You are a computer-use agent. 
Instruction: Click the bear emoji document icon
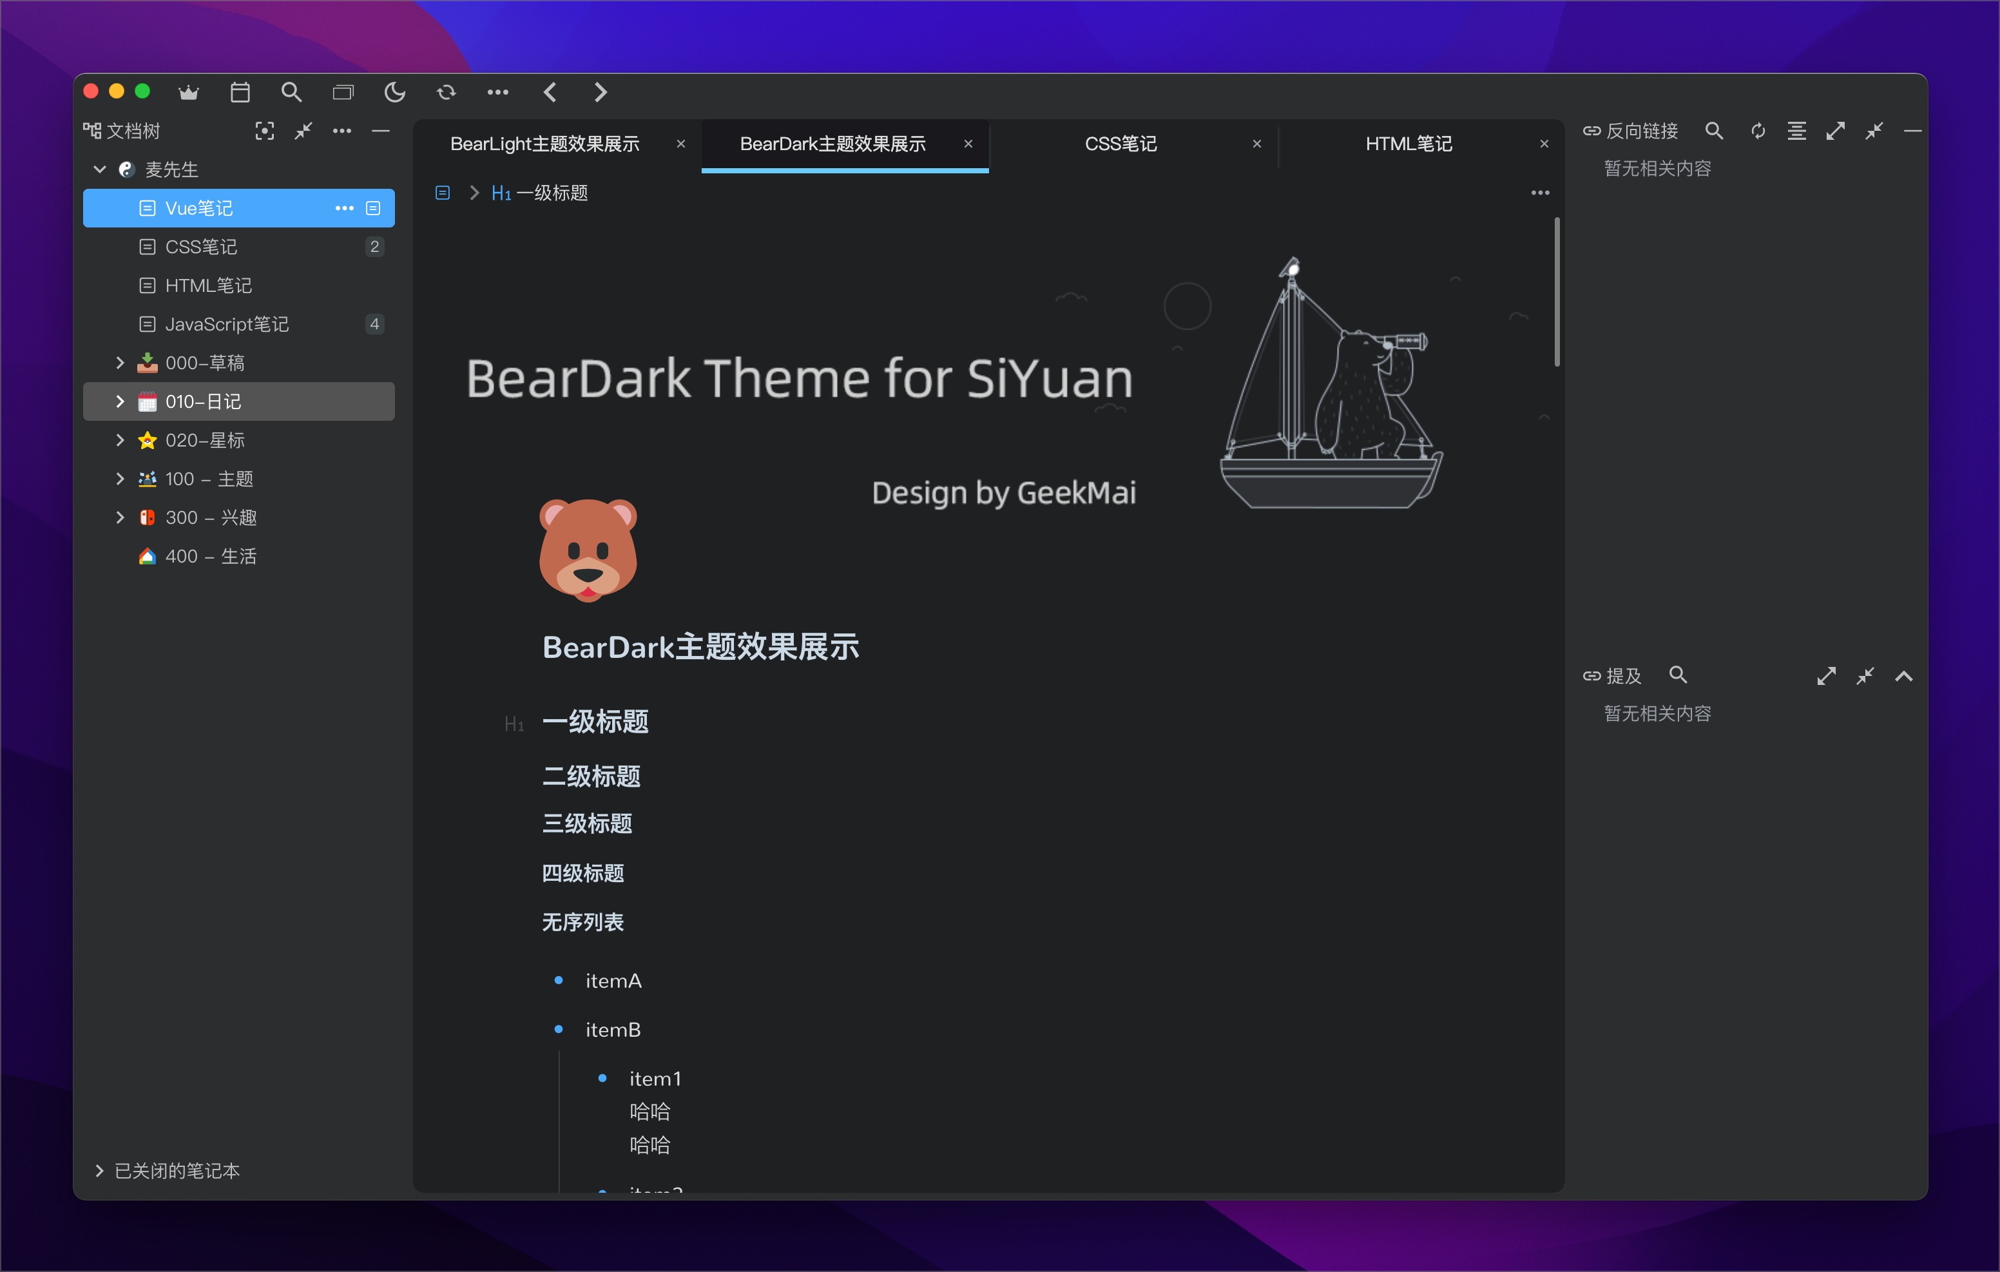[x=587, y=550]
